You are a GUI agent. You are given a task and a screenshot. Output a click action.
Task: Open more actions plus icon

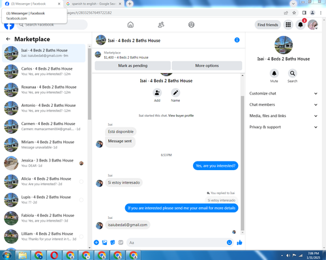[96, 242]
